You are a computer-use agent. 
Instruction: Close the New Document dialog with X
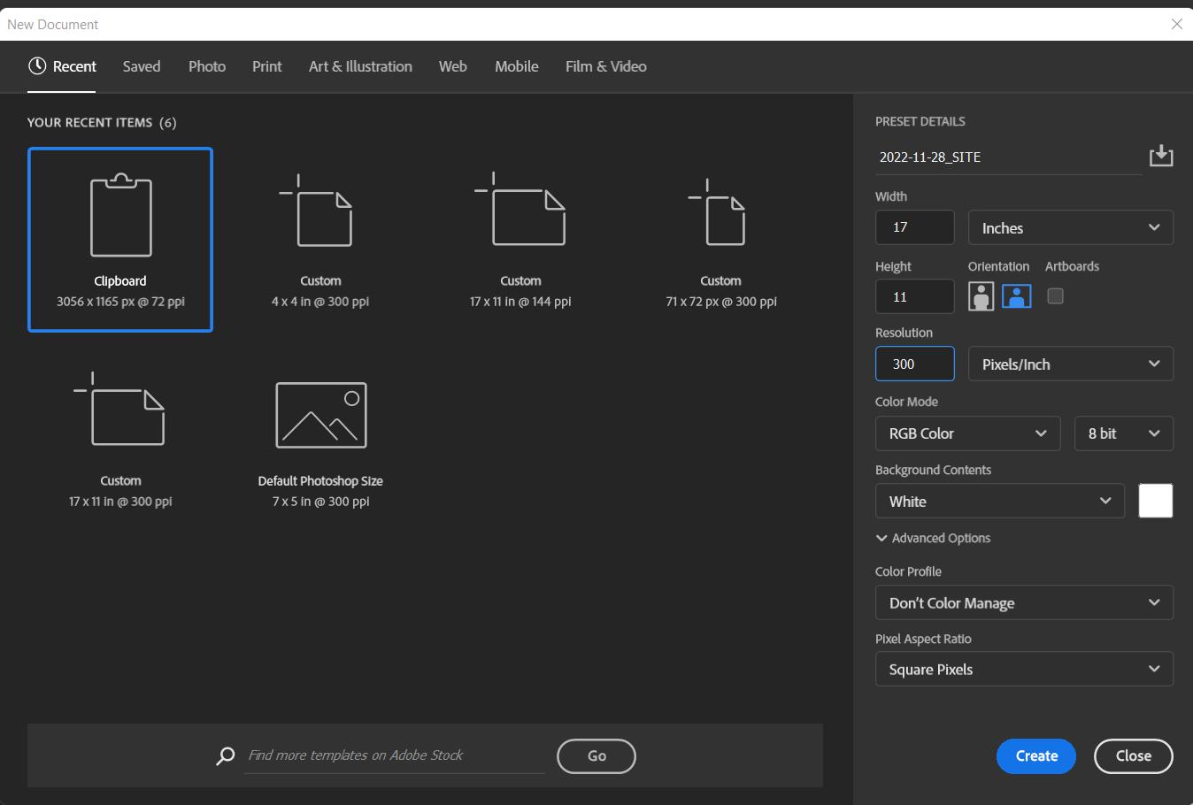[x=1177, y=24]
